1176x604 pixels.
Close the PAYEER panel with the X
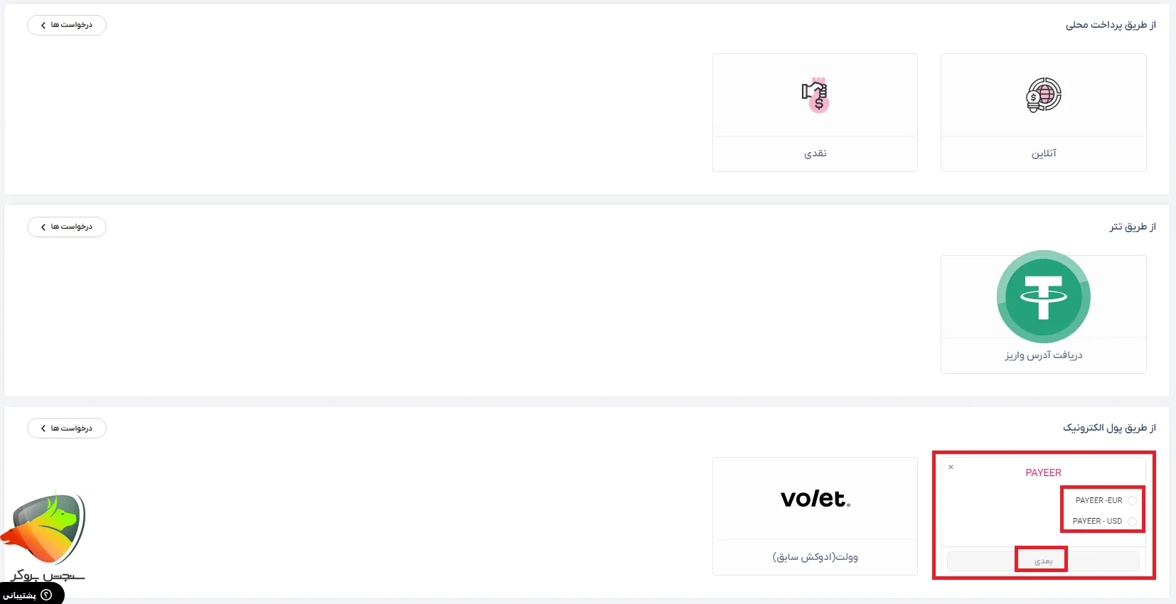[x=951, y=467]
